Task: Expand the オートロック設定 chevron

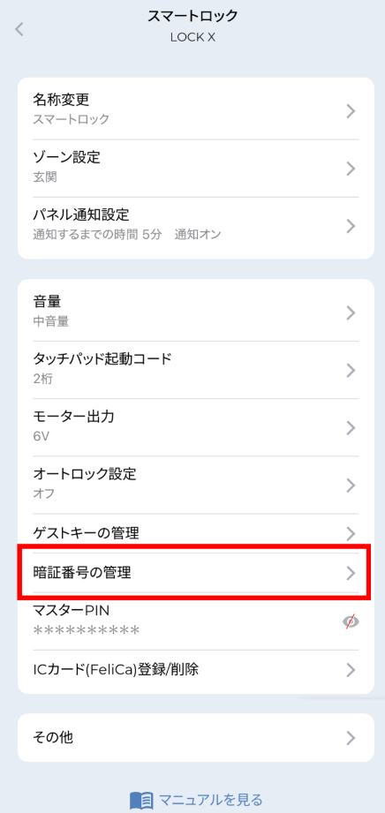Action: (351, 486)
